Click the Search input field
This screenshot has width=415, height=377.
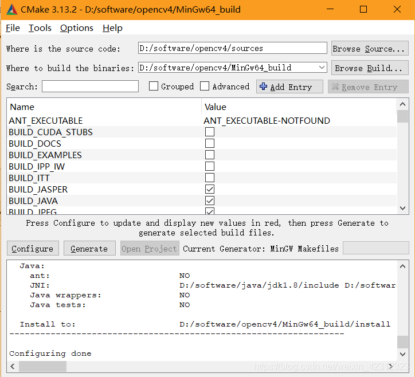(90, 87)
